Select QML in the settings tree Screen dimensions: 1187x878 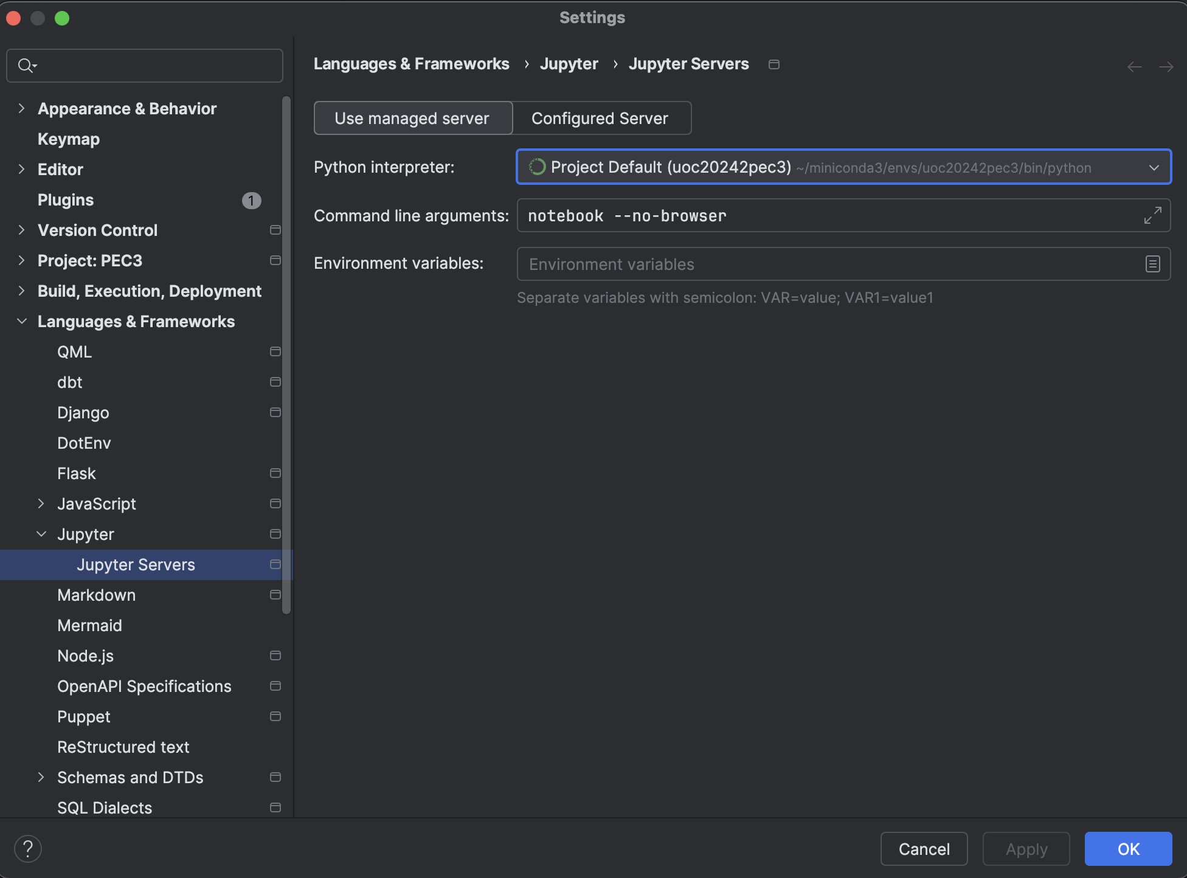pyautogui.click(x=74, y=352)
